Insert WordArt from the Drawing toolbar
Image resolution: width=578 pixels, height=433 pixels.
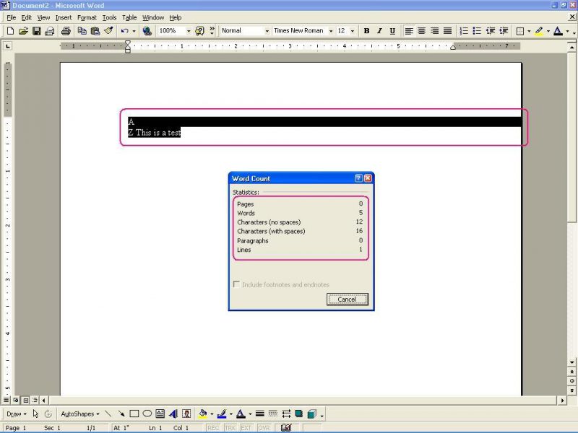[x=174, y=413]
